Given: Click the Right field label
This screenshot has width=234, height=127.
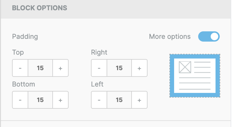Looking at the screenshot, I should [99, 52].
